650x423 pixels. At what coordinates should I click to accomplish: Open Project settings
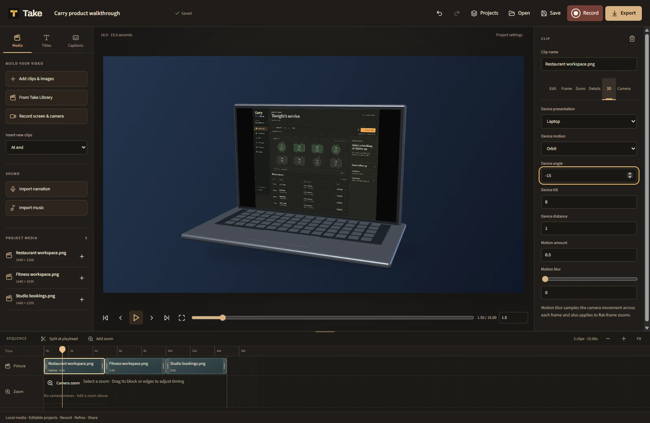pyautogui.click(x=509, y=35)
